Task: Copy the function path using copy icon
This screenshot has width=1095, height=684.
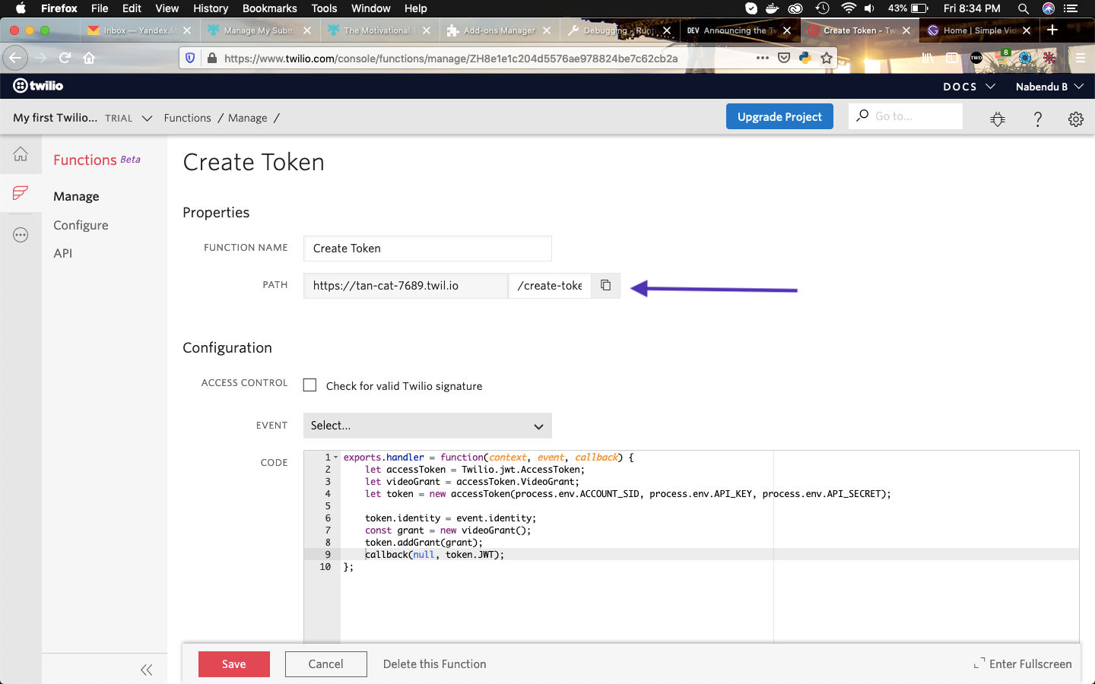Action: click(605, 286)
